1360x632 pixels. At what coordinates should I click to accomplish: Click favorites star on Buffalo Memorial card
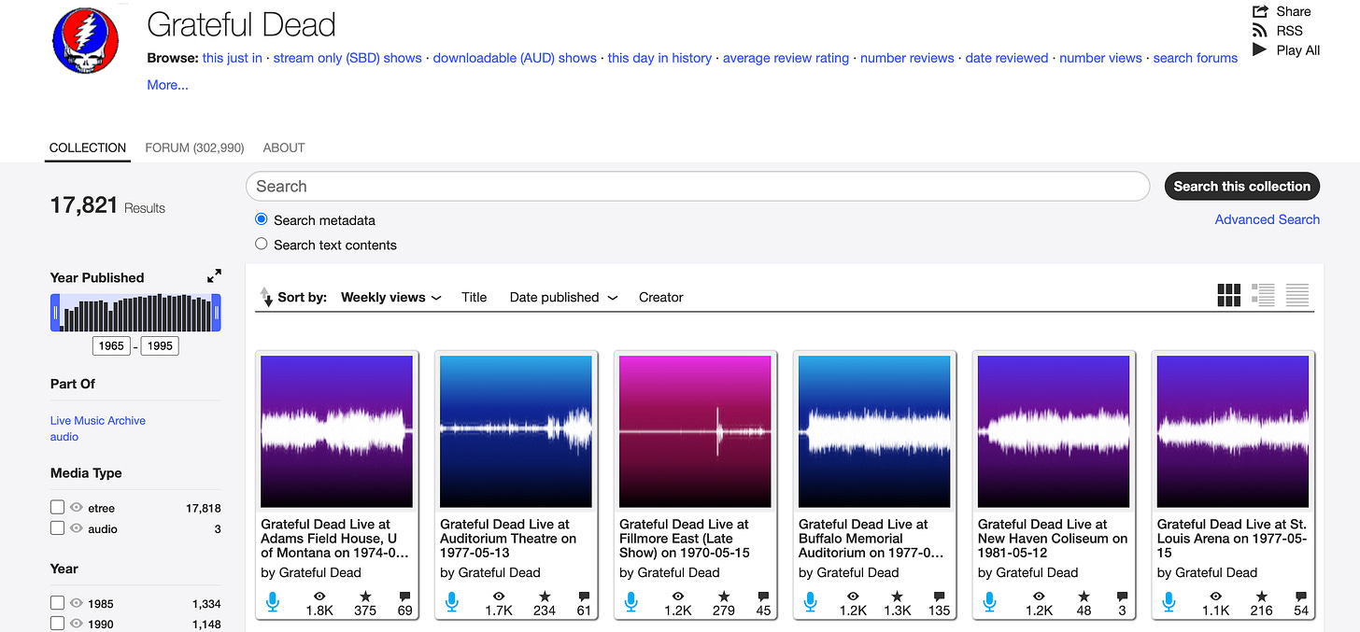[898, 596]
